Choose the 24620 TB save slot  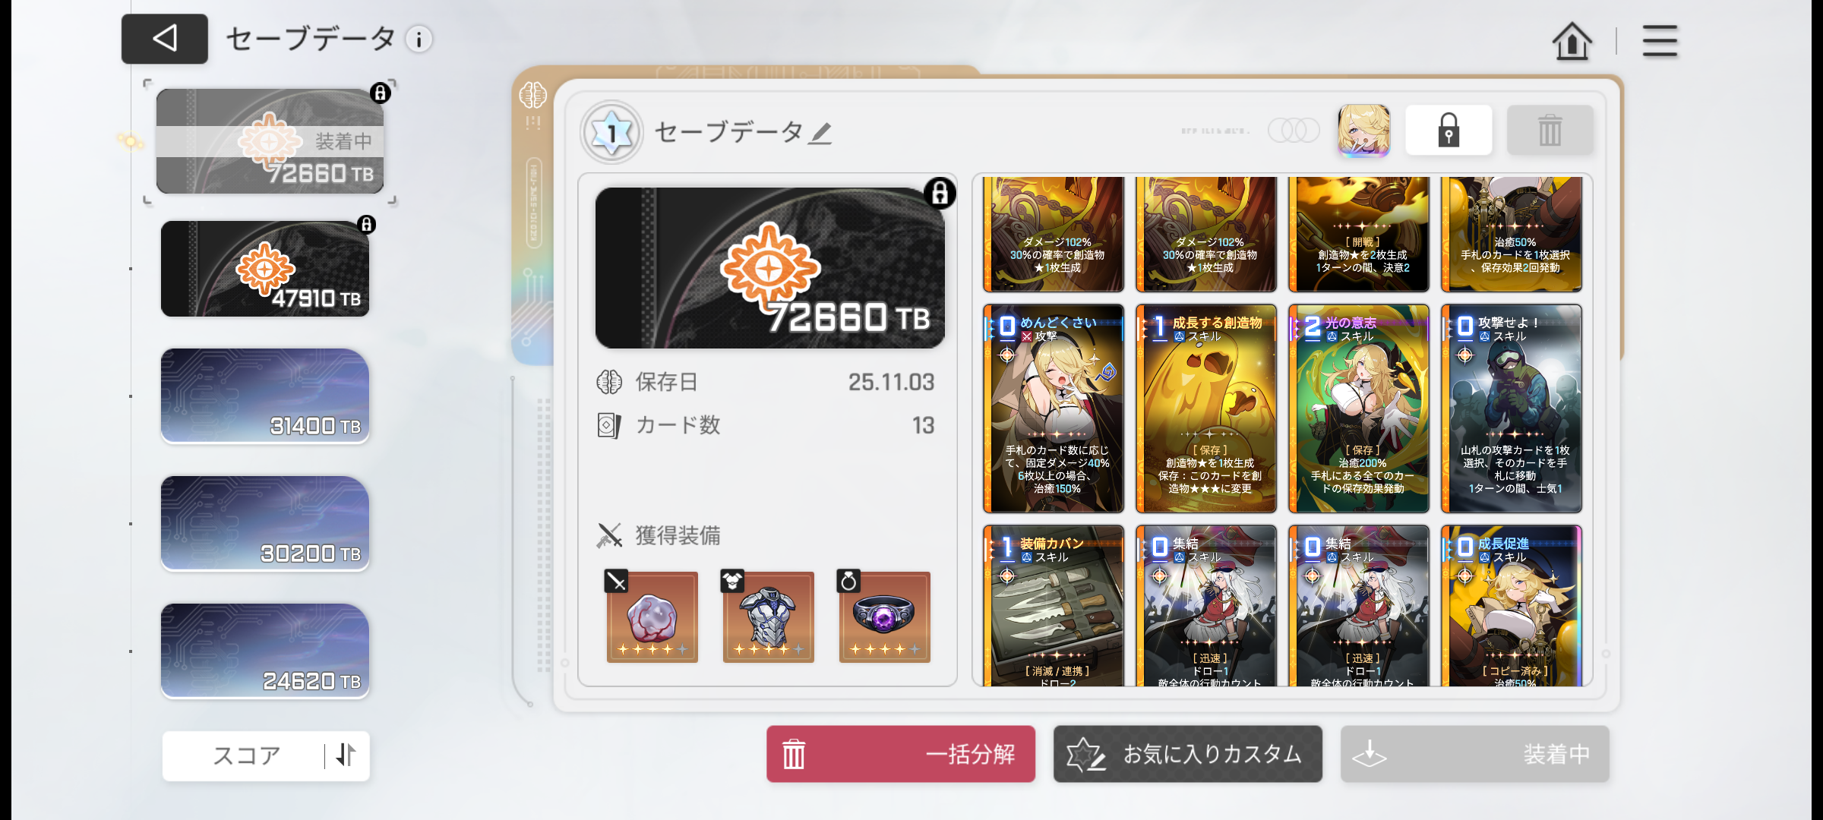265,651
